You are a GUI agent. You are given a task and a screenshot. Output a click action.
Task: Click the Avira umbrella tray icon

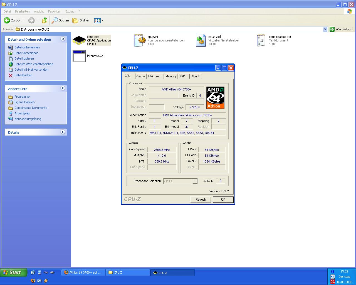click(x=333, y=282)
